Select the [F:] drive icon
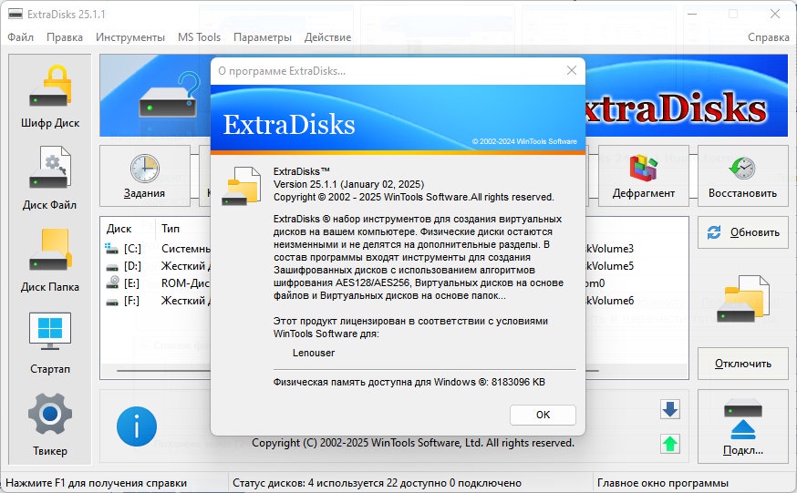797x493 pixels. pos(112,302)
